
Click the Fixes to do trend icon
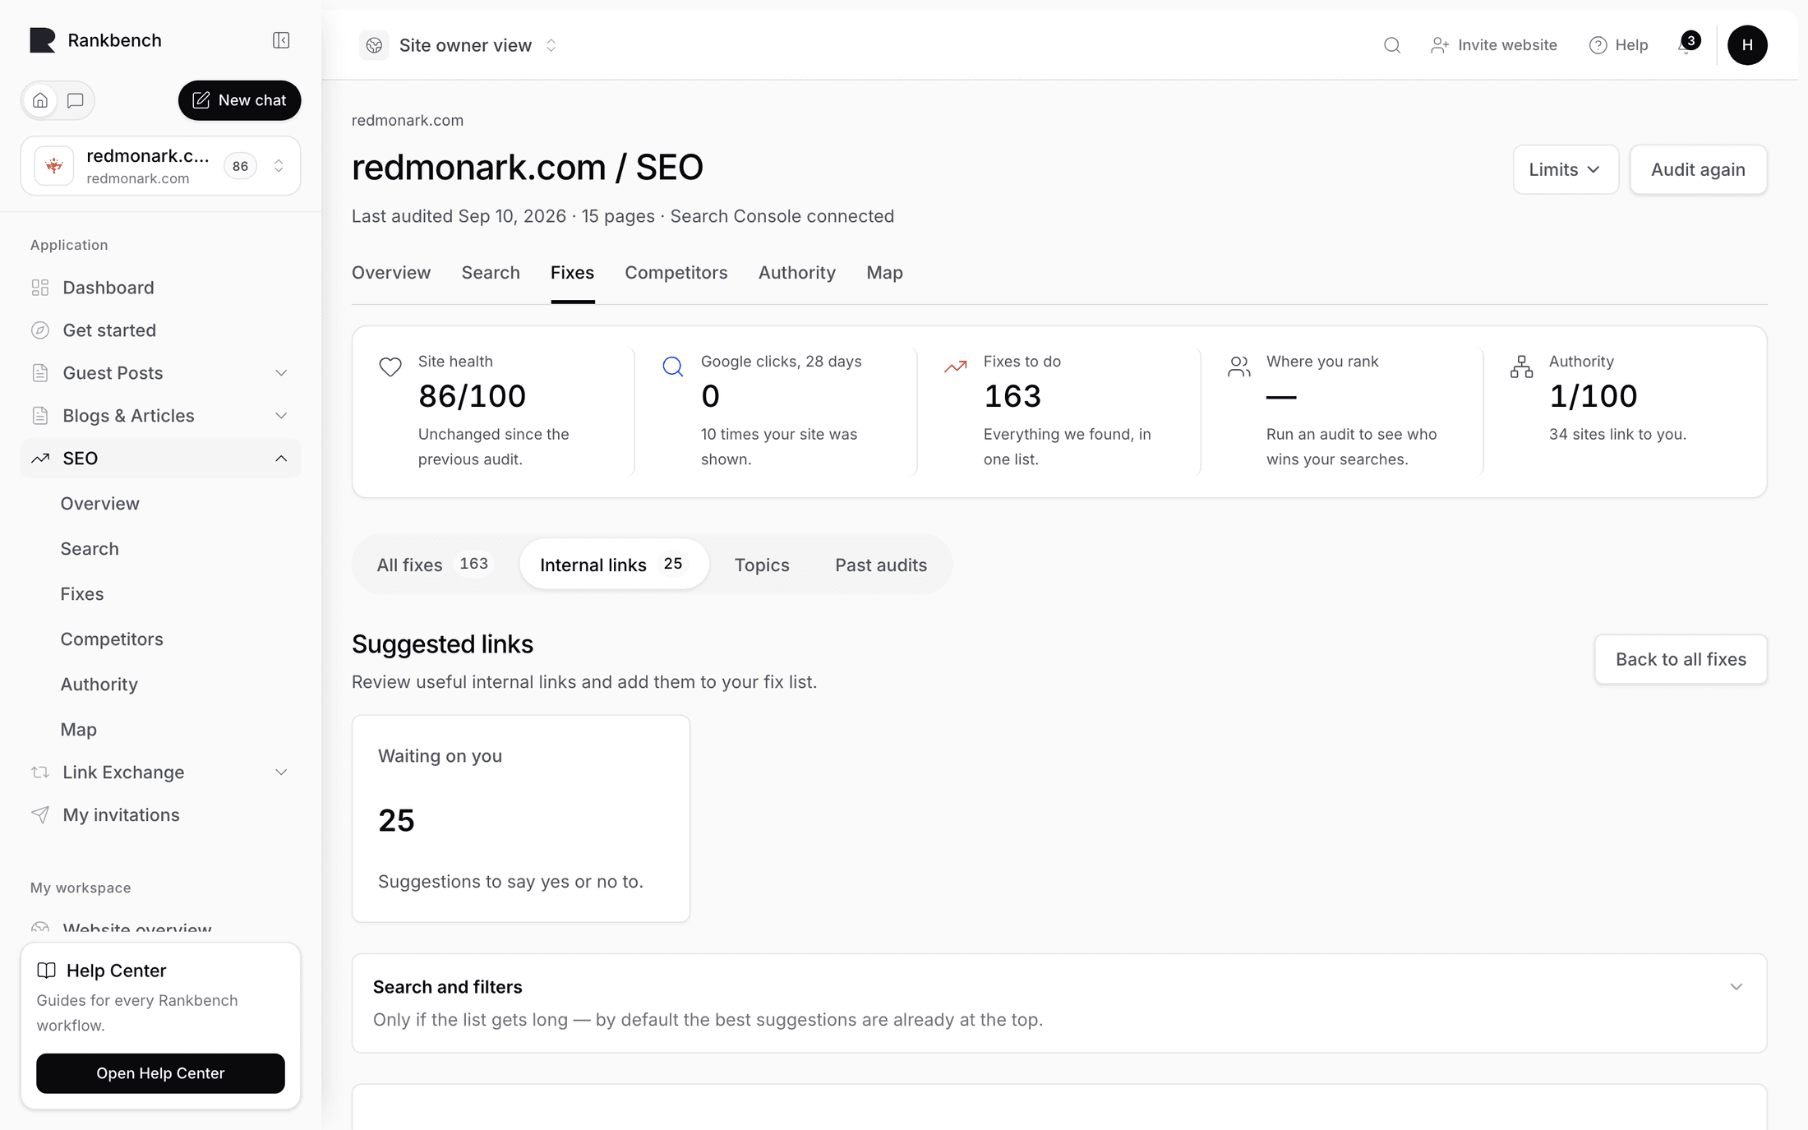click(x=956, y=367)
